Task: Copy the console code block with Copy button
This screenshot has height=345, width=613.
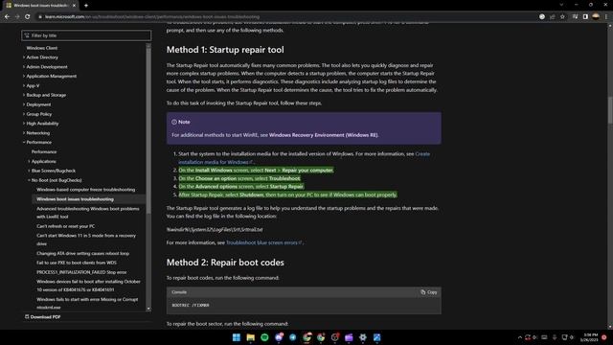Action: [x=429, y=292]
